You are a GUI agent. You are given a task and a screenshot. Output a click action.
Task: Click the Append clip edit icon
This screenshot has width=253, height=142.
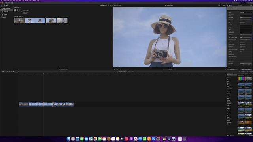point(11,71)
